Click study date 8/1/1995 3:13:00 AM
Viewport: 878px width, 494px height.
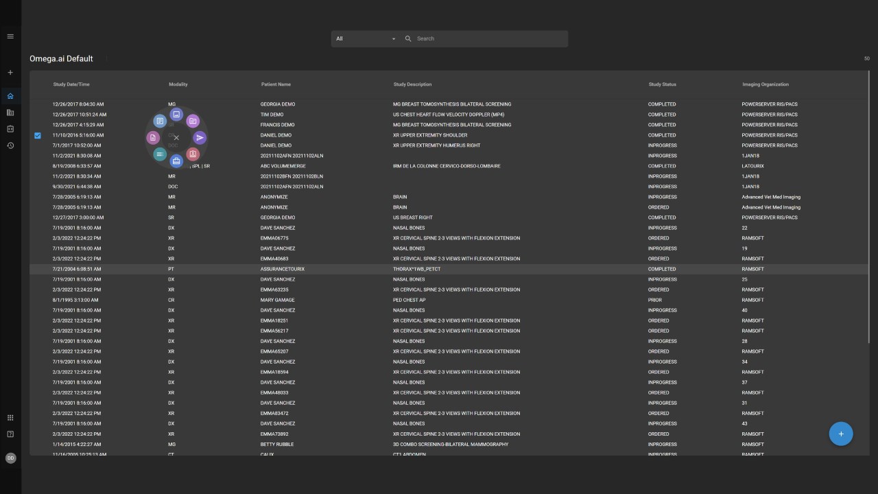(x=75, y=300)
